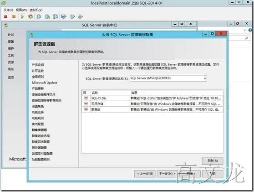Click the red status icon for 可用存储
This screenshot has height=192, width=254.
[x=86, y=104]
